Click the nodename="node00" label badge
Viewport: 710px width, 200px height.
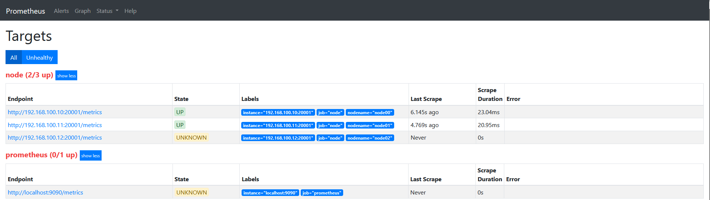click(x=370, y=113)
